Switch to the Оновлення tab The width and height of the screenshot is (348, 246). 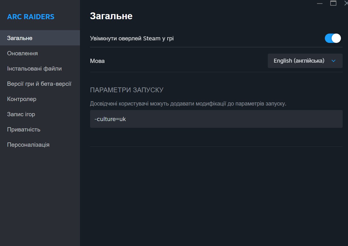22,53
